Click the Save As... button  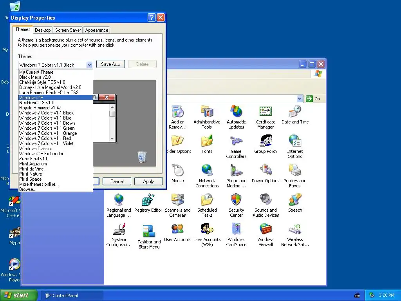(x=110, y=64)
